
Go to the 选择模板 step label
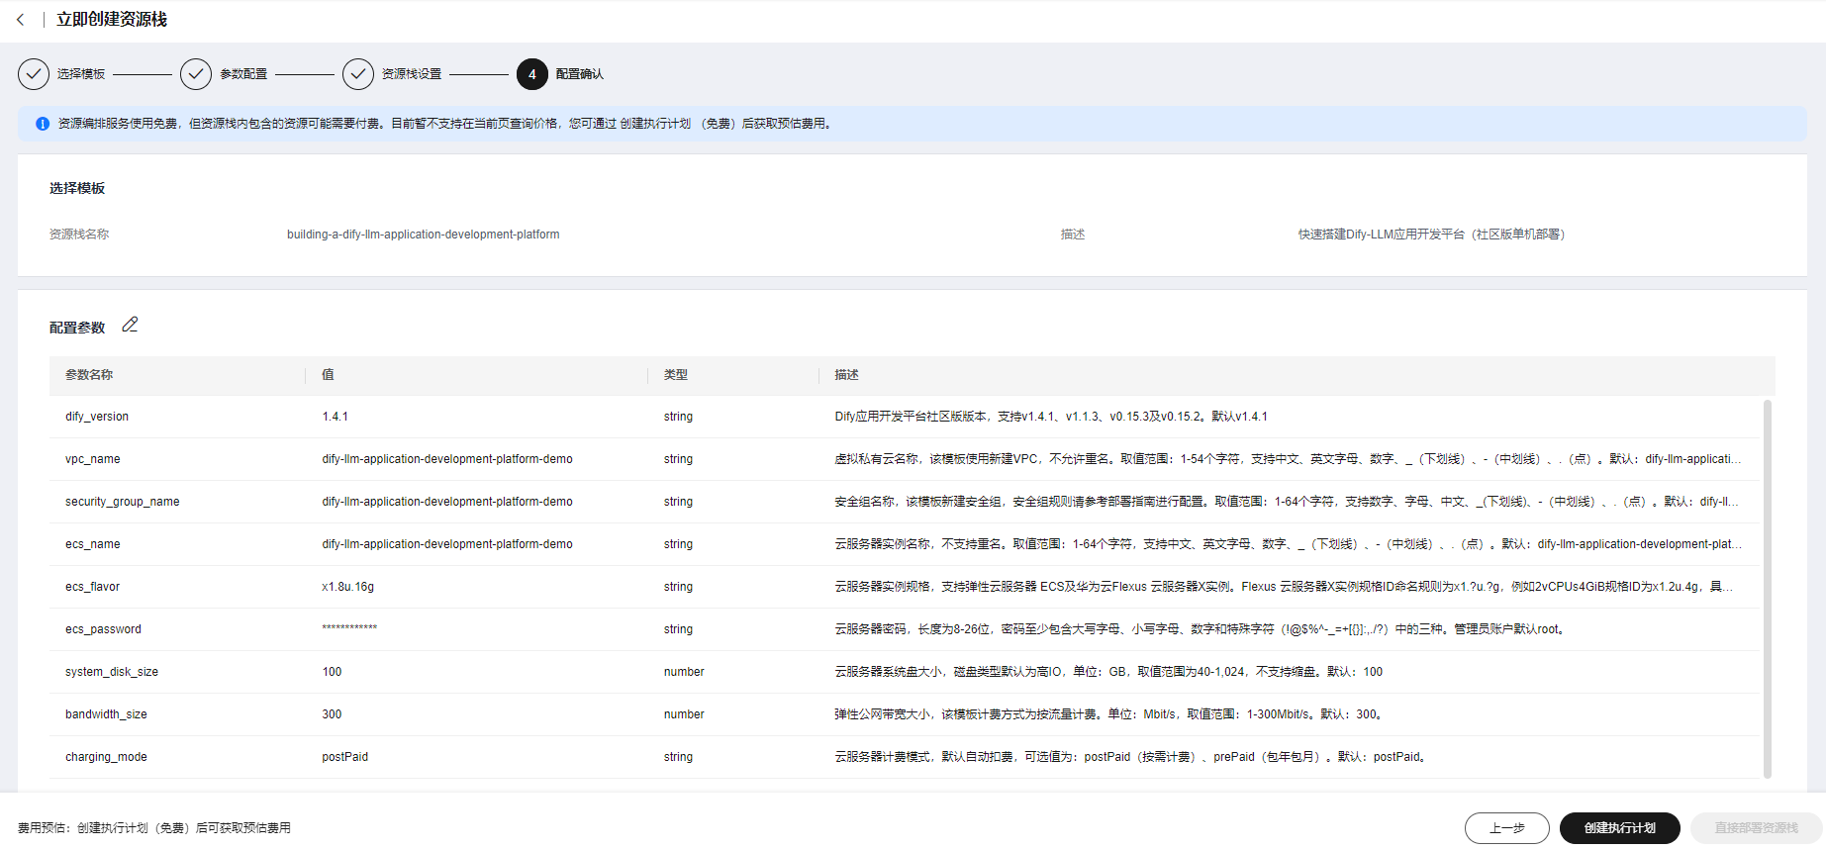point(81,74)
